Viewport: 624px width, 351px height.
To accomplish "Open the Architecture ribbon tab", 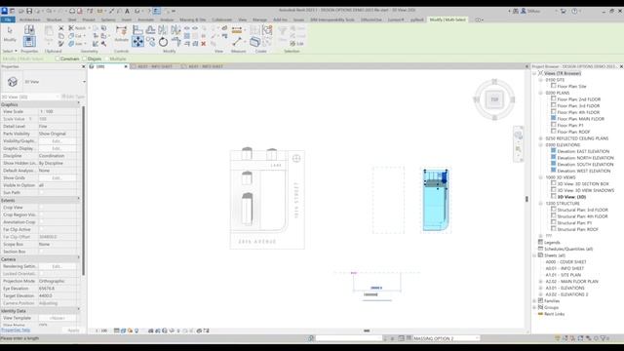I will [x=30, y=19].
